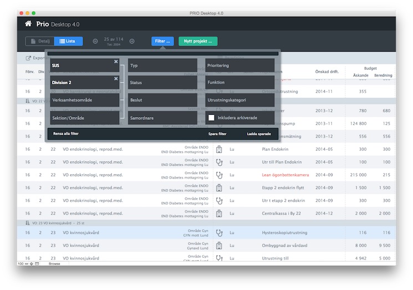Open the Typ filter dropdown
The image size is (413, 290).
point(162,65)
